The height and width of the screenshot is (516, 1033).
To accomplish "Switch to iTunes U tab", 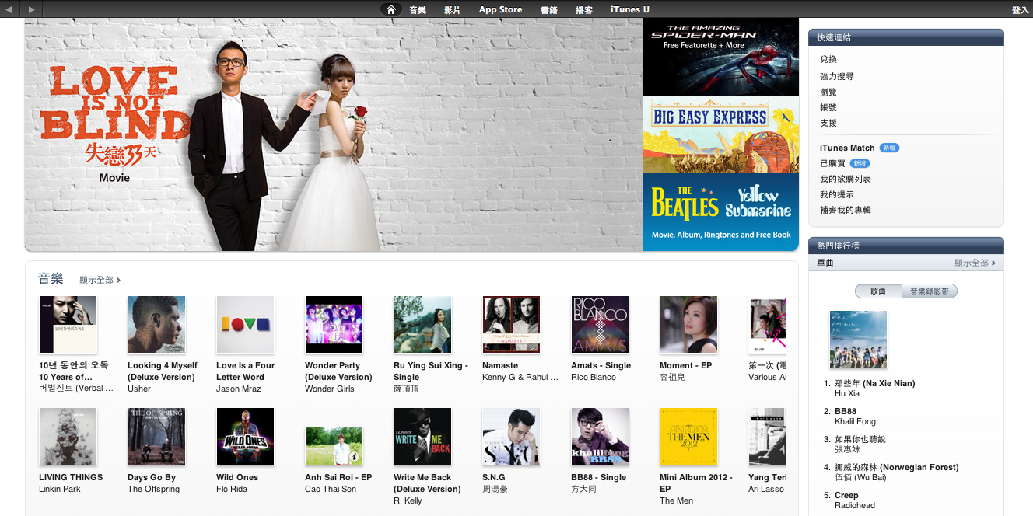I will (629, 9).
